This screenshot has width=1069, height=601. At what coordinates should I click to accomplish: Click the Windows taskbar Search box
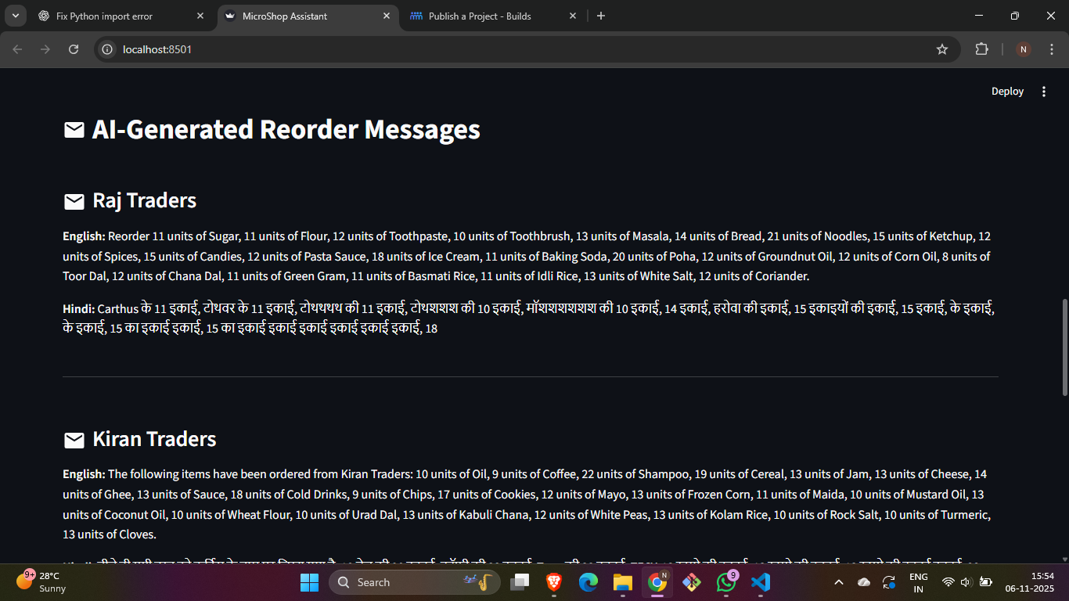pos(415,582)
